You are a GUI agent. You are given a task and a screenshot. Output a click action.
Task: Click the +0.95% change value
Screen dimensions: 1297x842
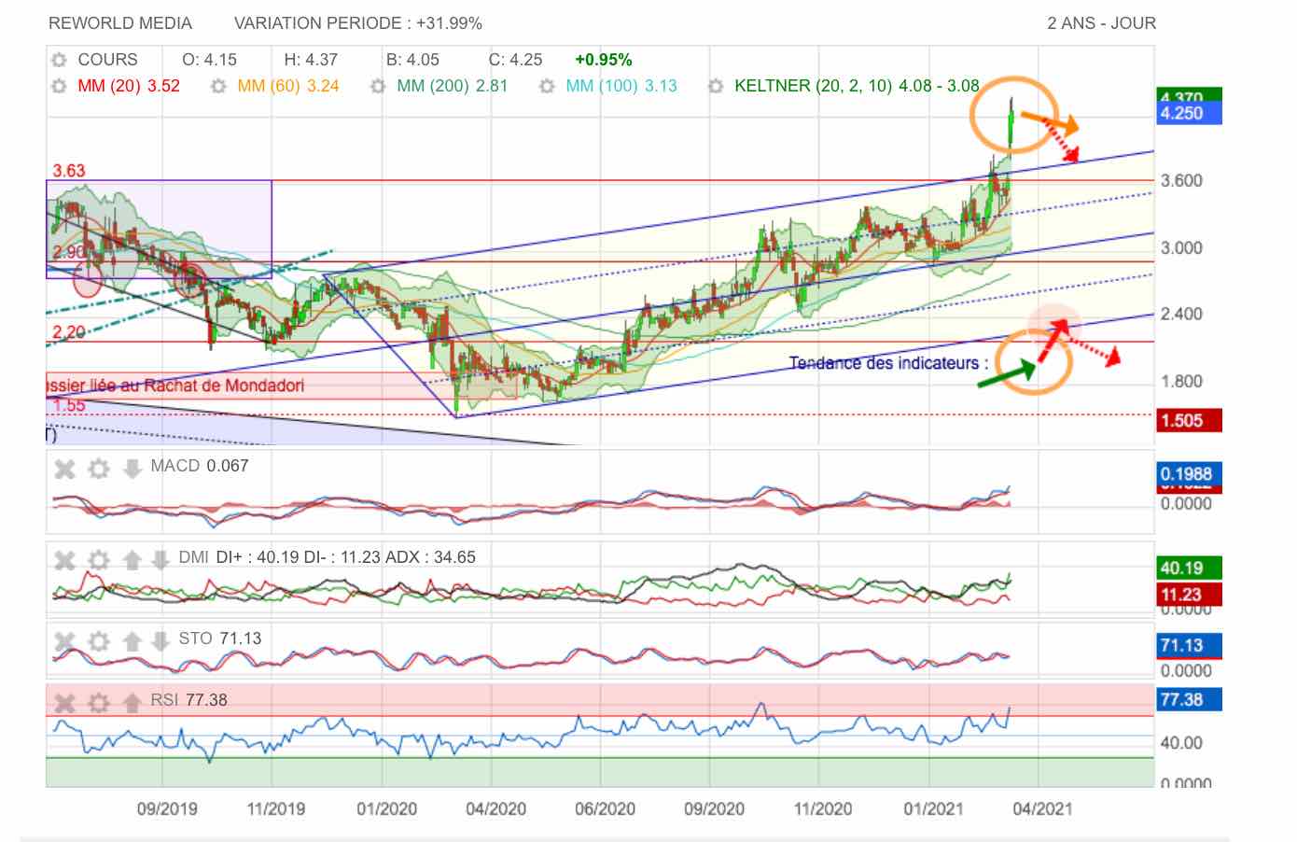pyautogui.click(x=604, y=60)
